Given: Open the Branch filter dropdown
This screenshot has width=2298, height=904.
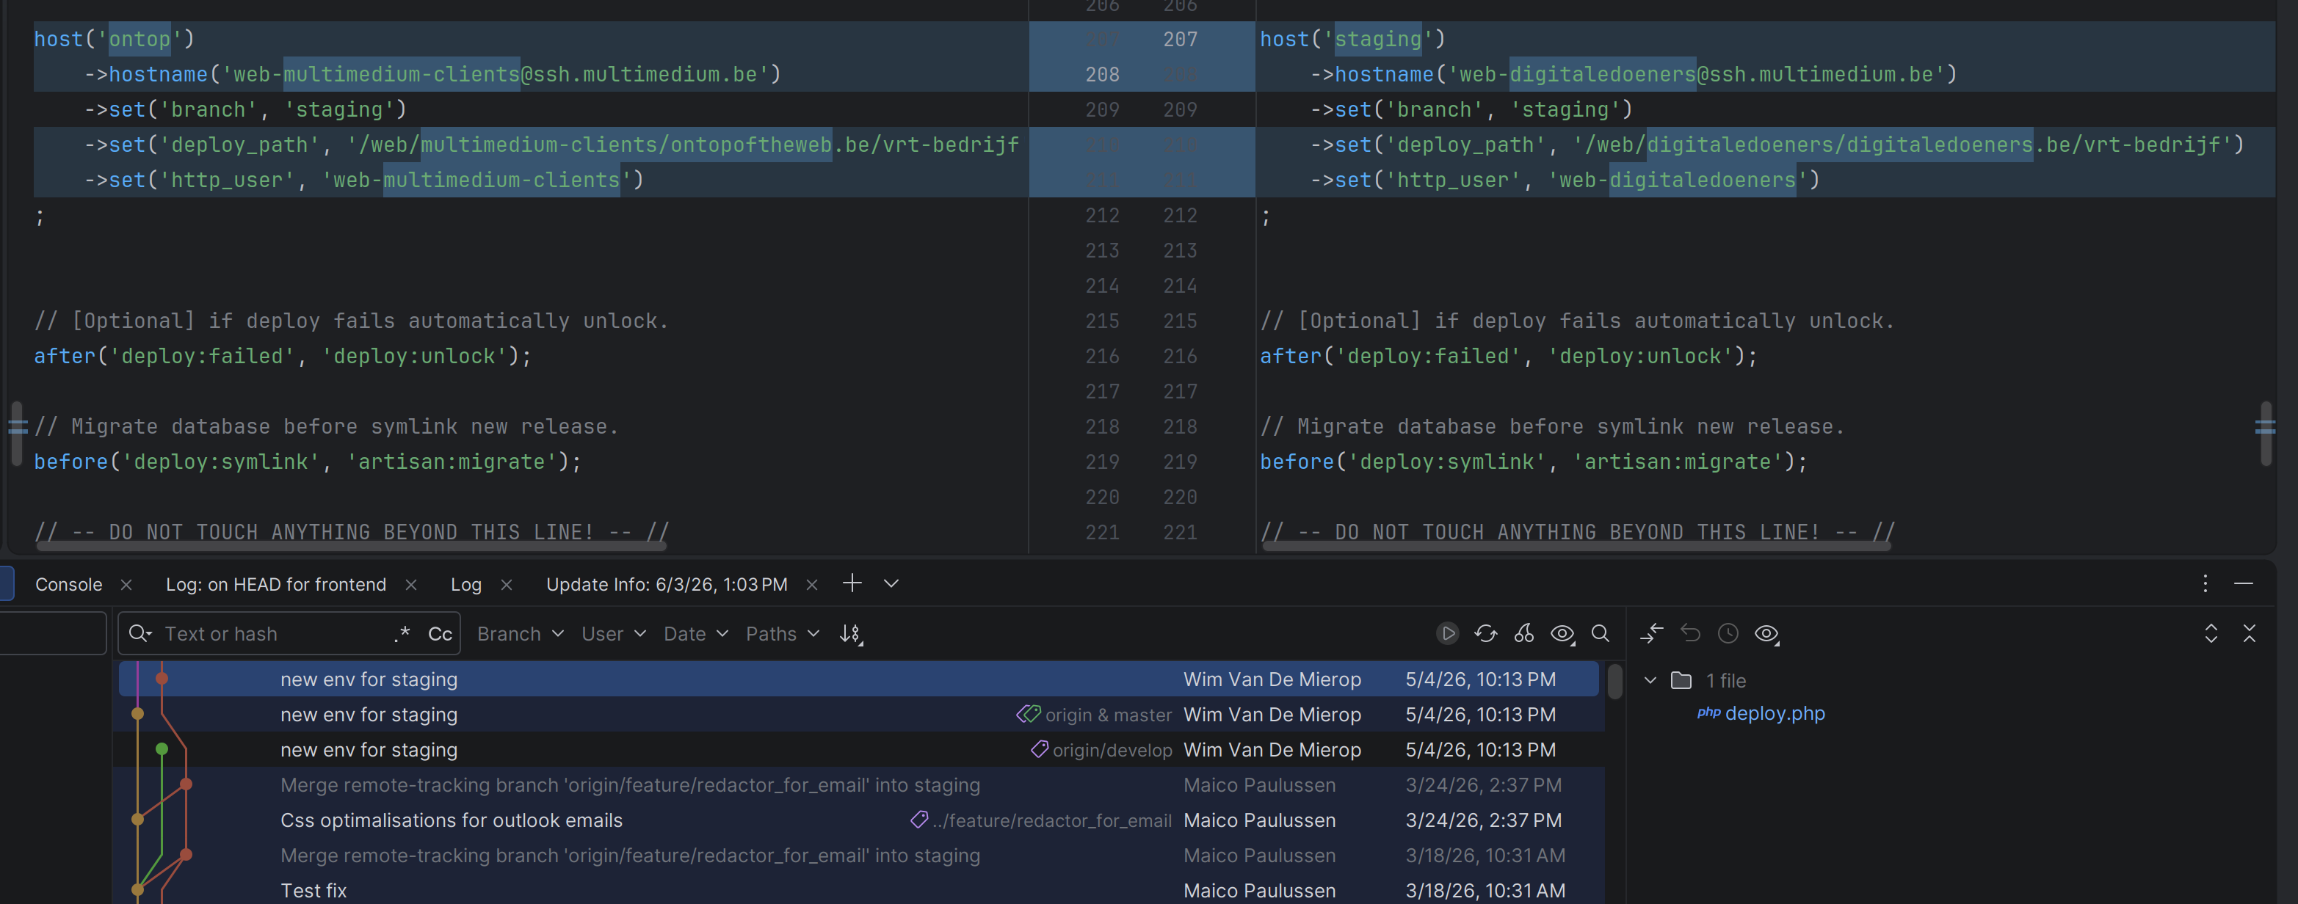Looking at the screenshot, I should 520,634.
